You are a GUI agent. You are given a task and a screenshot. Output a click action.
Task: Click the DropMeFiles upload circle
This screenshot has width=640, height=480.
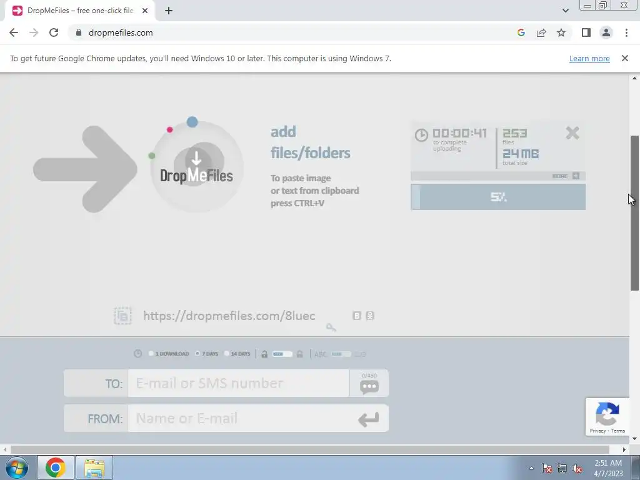[x=196, y=166]
